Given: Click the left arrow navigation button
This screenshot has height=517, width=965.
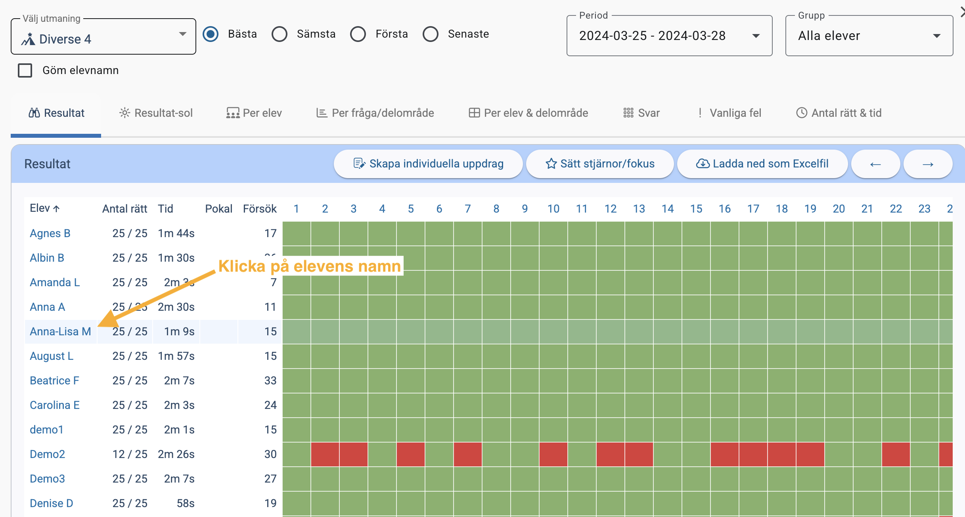Looking at the screenshot, I should coord(875,164).
